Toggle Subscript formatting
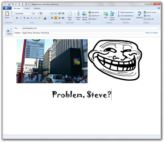 coord(32,18)
